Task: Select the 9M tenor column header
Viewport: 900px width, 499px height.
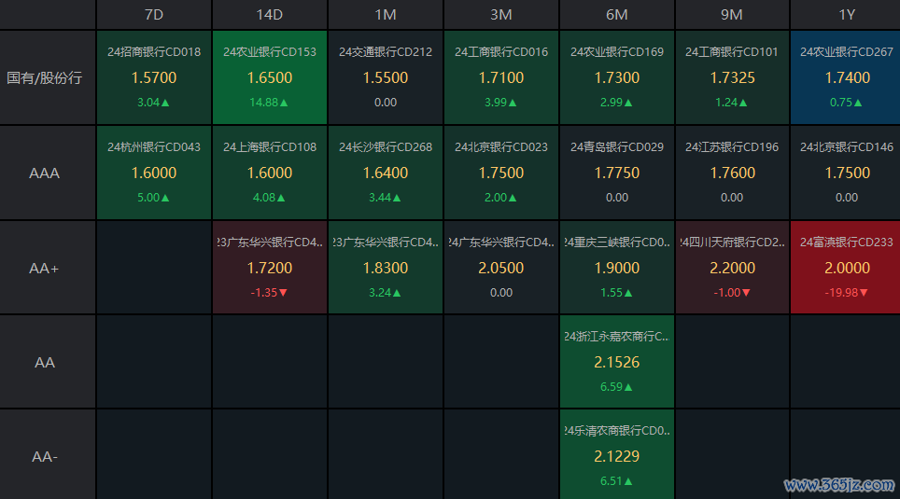Action: point(732,14)
